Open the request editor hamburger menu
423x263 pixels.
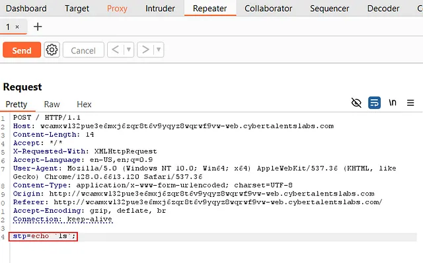click(410, 103)
